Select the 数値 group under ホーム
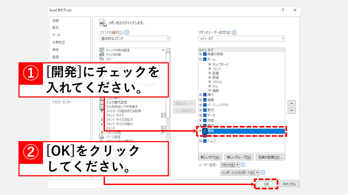 tap(216, 77)
